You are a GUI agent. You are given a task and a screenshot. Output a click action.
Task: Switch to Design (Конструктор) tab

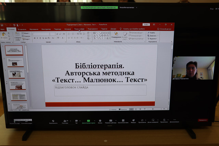(46, 29)
